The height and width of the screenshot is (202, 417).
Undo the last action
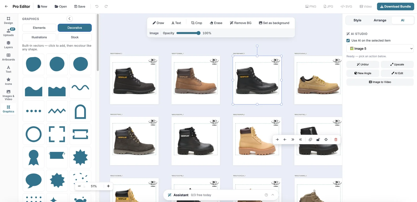point(97,6)
